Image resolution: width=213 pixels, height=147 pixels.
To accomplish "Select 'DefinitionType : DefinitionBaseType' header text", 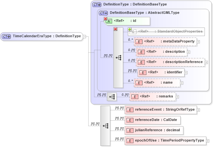I will [x=135, y=4].
